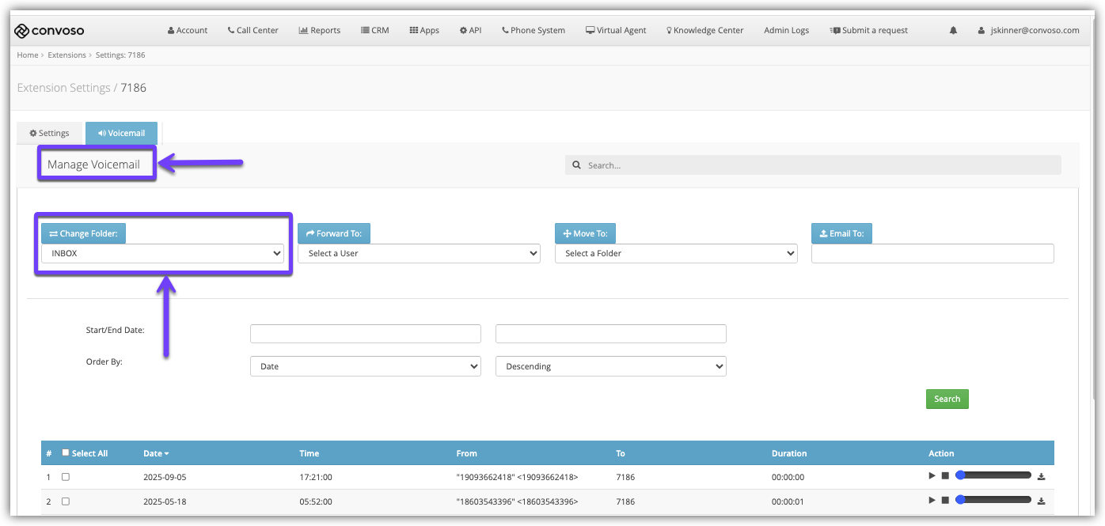Tick the checkbox for voicemail row 1
The height and width of the screenshot is (526, 1105).
point(66,477)
